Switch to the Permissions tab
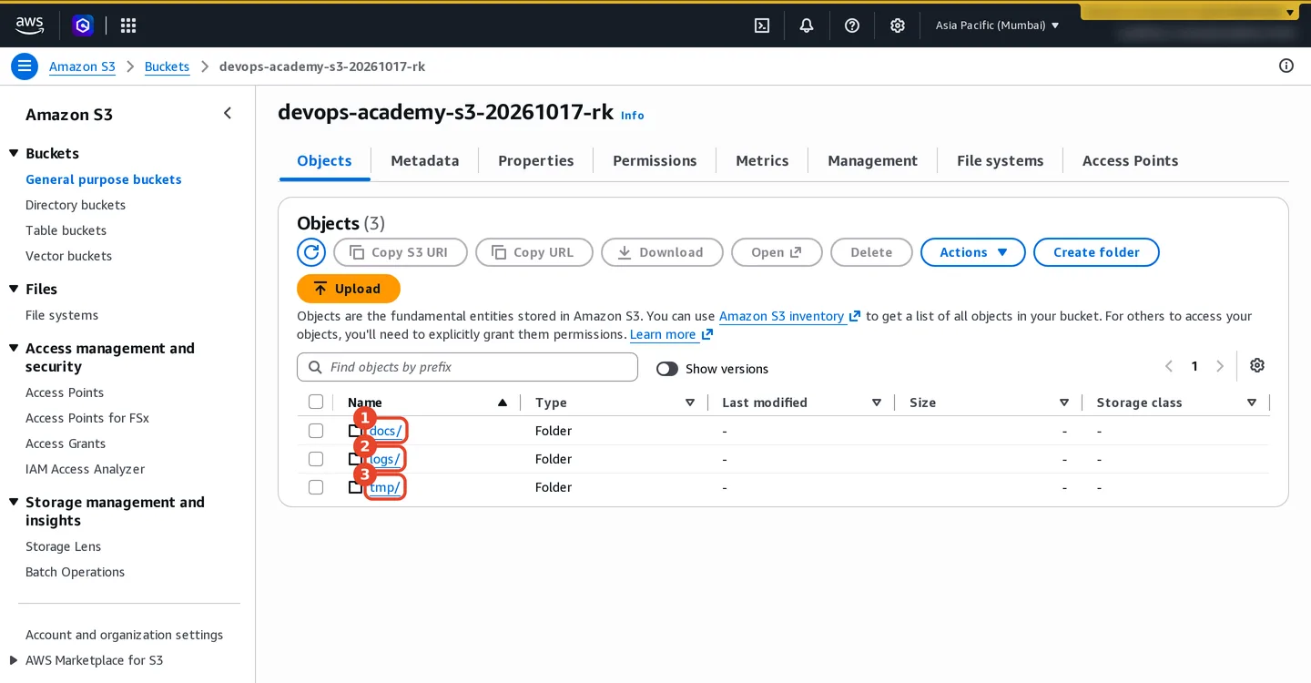1311x683 pixels. tap(655, 160)
